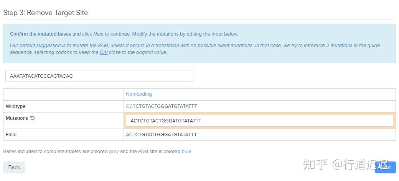Click the blue-colored word "blue" in the legend
The height and width of the screenshot is (181, 399).
pyautogui.click(x=186, y=152)
